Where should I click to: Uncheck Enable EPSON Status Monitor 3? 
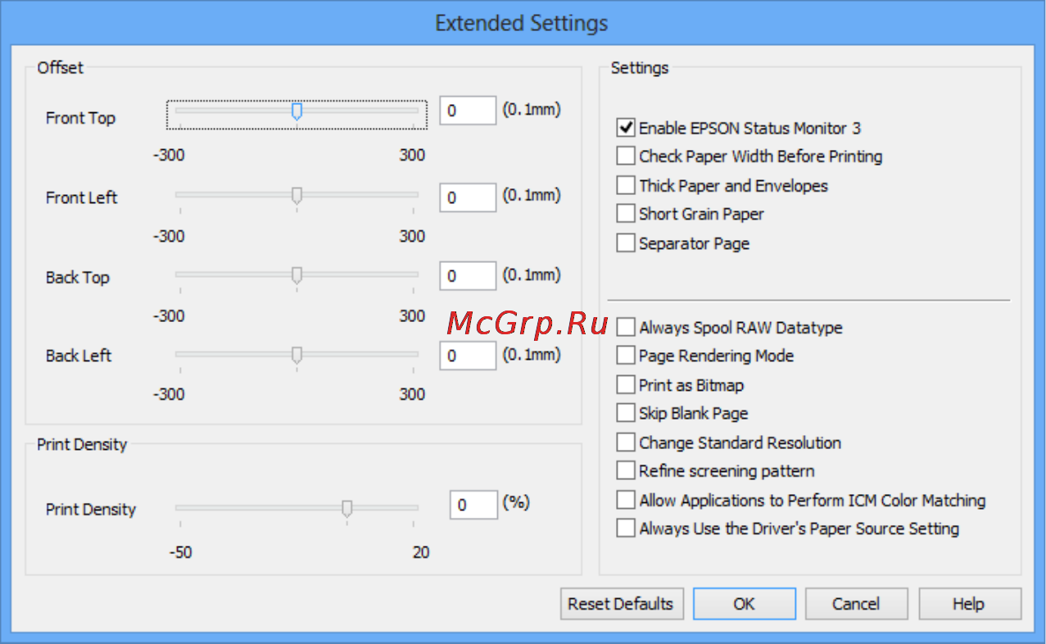pyautogui.click(x=626, y=128)
